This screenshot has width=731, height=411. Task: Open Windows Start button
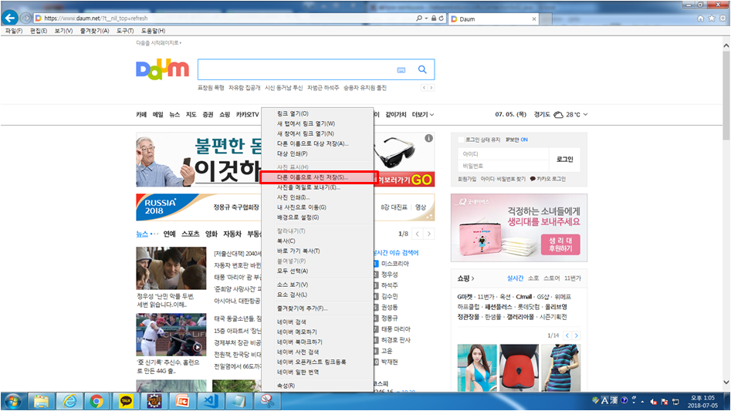(12, 401)
